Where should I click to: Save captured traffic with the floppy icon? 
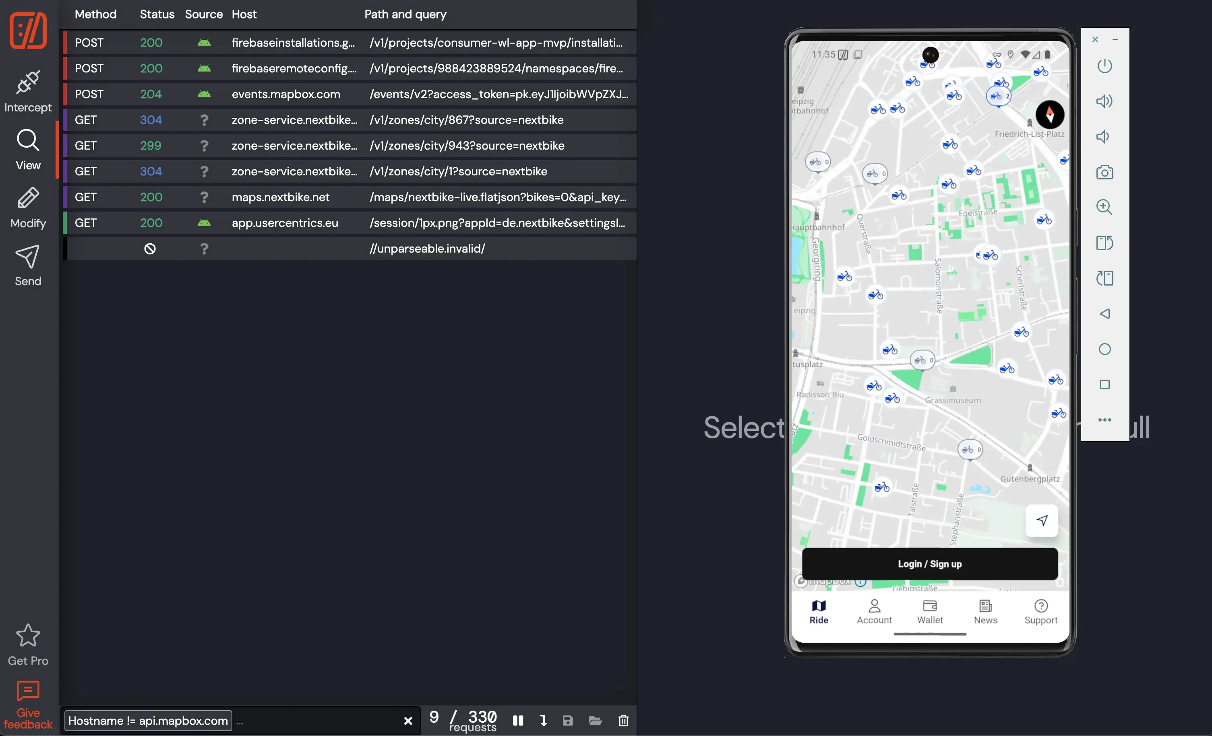coord(568,721)
